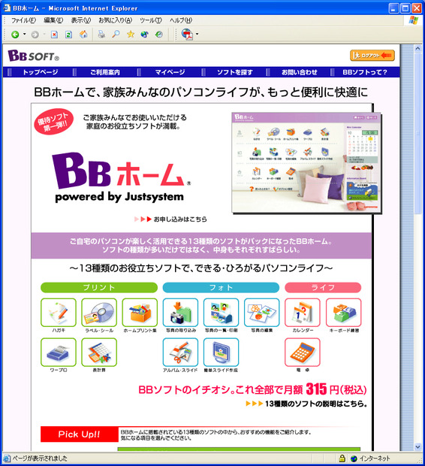Open the ツール(T) menu
The width and height of the screenshot is (425, 466).
coord(151,20)
